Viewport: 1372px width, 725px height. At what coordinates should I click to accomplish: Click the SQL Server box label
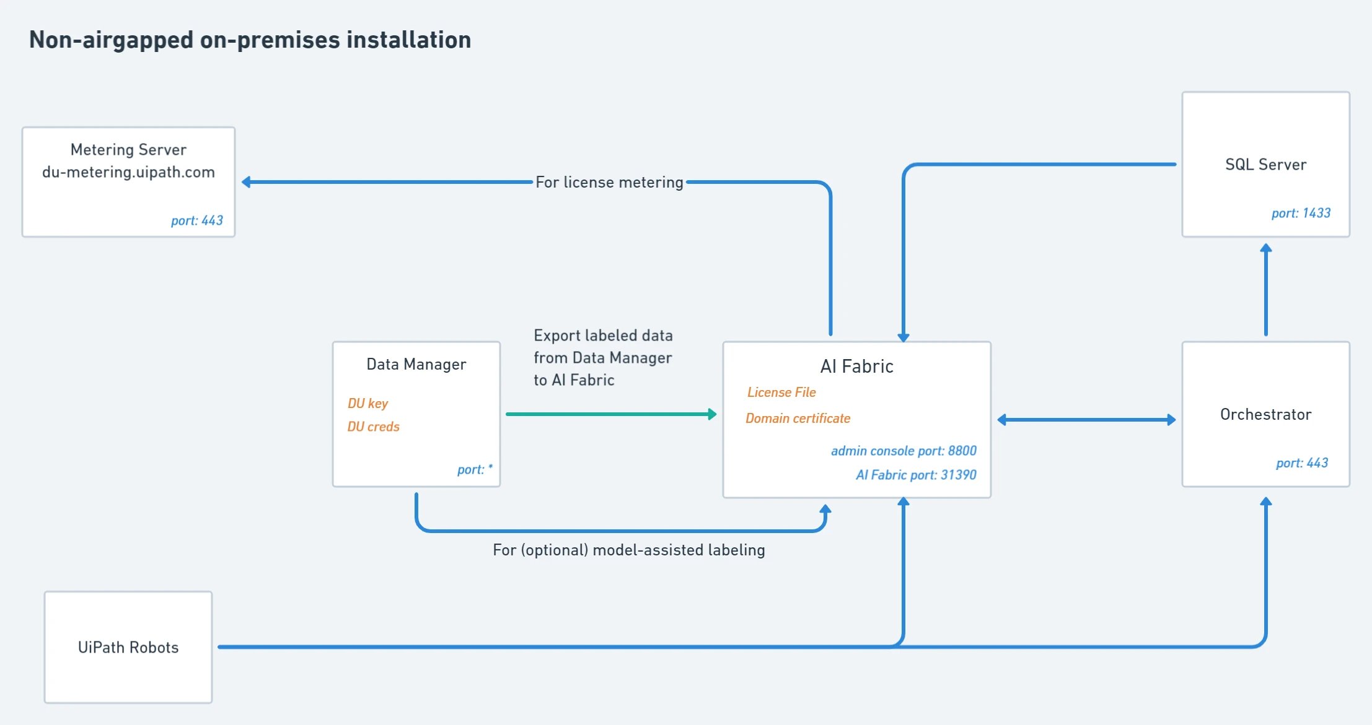(1265, 165)
